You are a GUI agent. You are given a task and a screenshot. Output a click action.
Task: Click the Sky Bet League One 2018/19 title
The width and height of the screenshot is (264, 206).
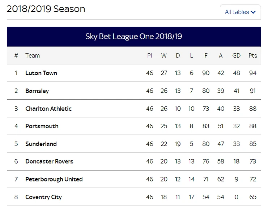(x=134, y=37)
